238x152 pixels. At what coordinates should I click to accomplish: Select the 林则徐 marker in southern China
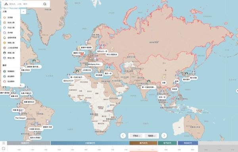[x=175, y=89]
